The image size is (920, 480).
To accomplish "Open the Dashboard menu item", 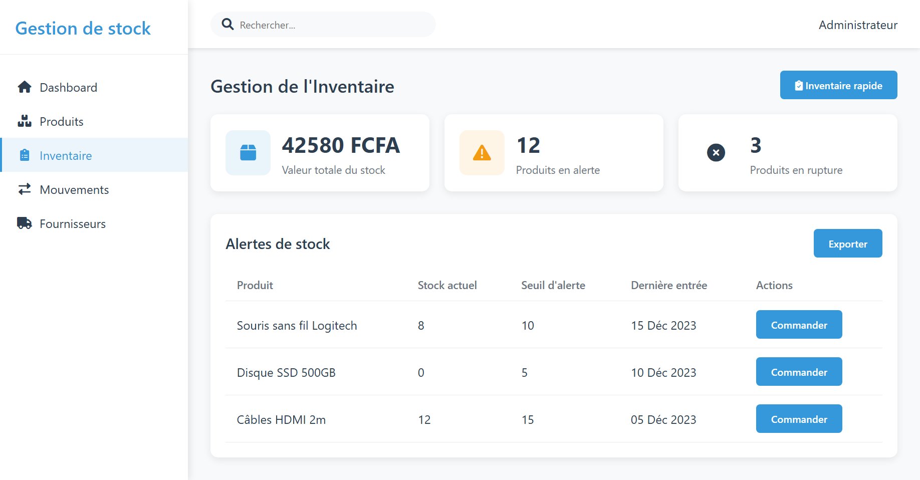I will (68, 88).
